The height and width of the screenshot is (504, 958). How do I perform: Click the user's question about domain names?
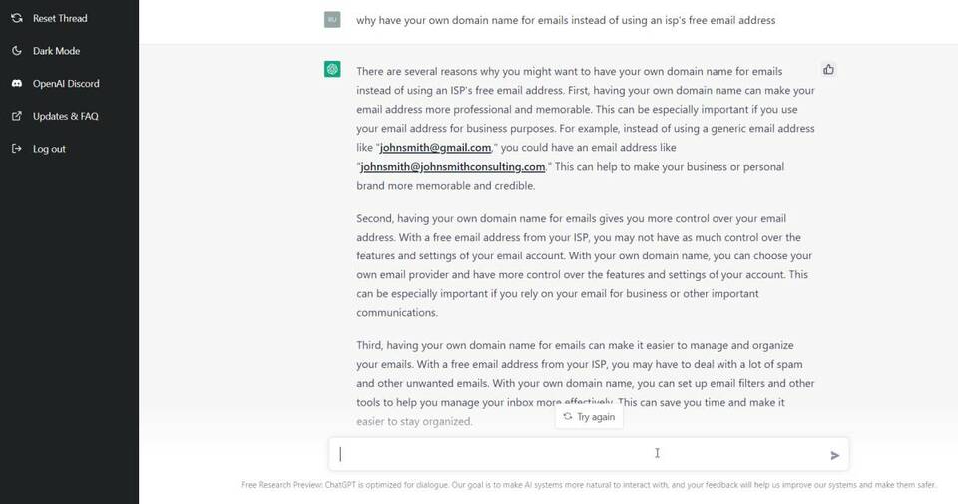click(x=566, y=20)
